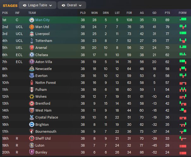Image resolution: width=191 pixels, height=157 pixels.
Task: Toggle the eye icon beside League Table
Action: (x=25, y=5)
